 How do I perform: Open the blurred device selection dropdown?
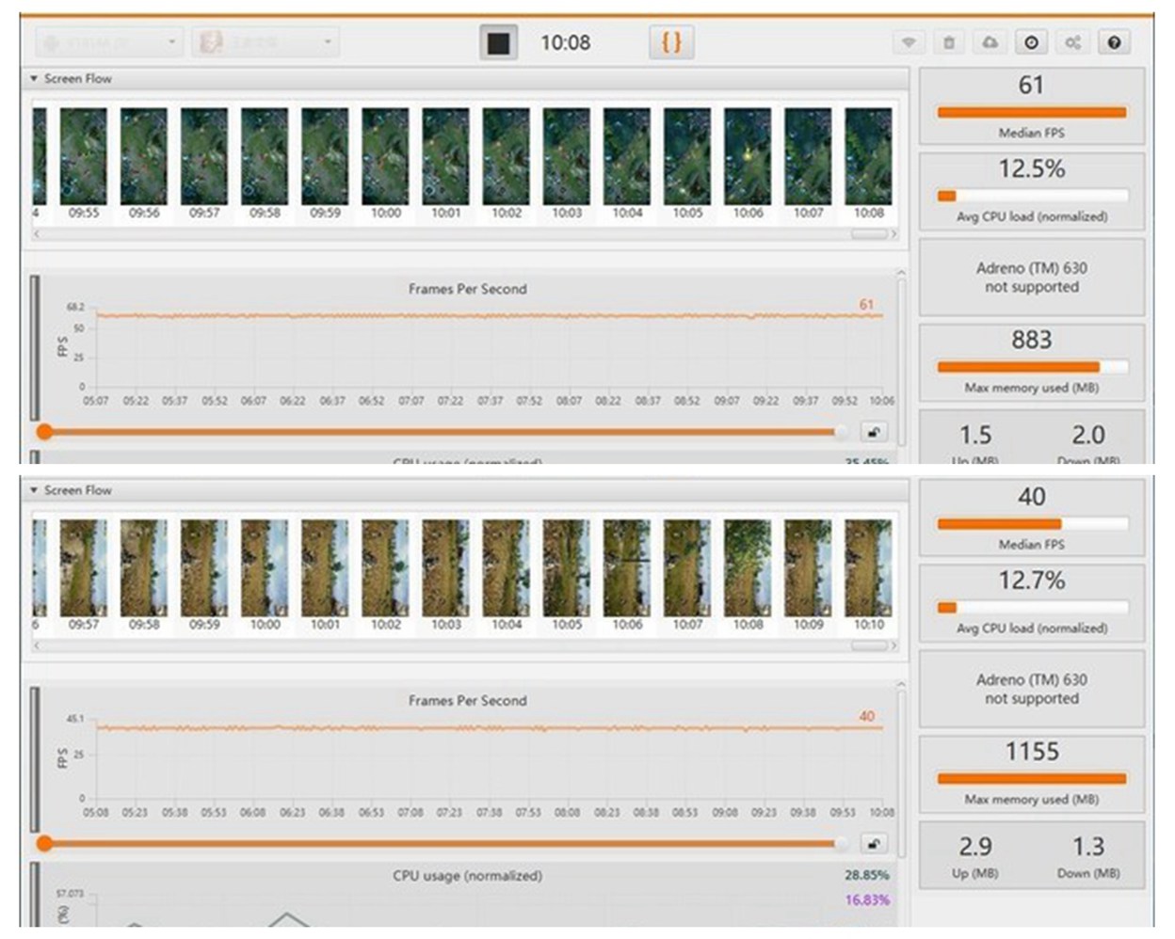[109, 42]
